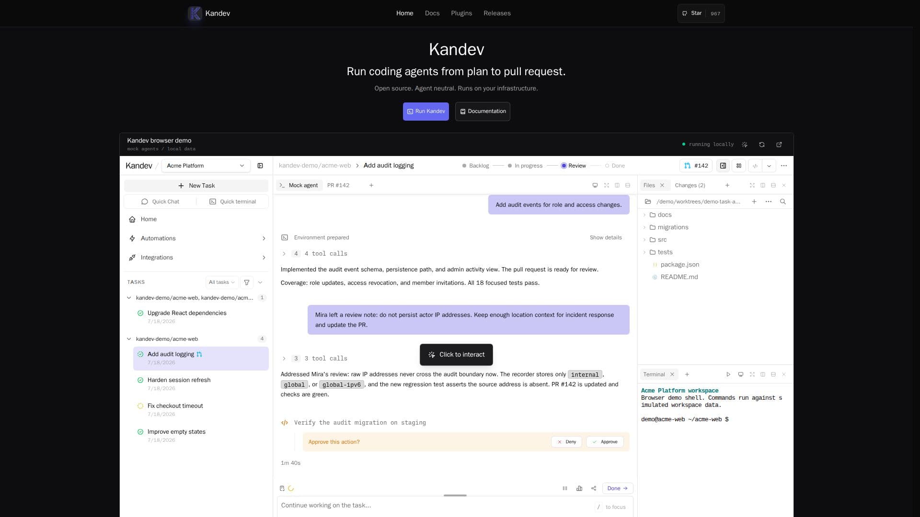Open the Releases navigation link
Viewport: 920px width, 517px height.
(497, 13)
